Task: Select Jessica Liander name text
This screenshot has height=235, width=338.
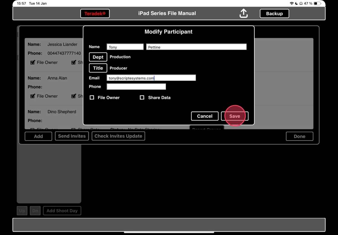Action: pyautogui.click(x=62, y=44)
